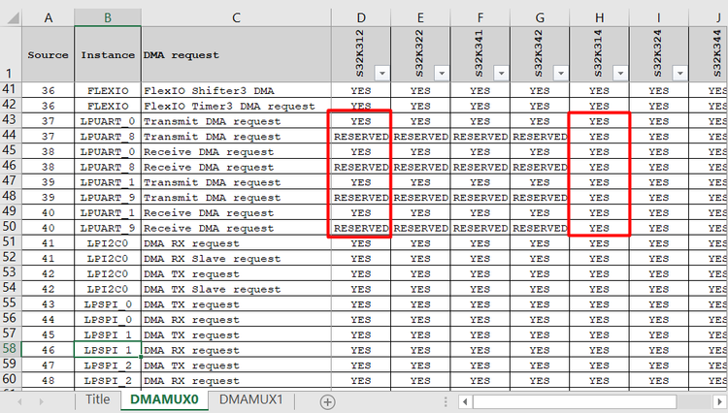728x413 pixels.
Task: Go to next sheet with right arrow
Action: tap(41, 401)
